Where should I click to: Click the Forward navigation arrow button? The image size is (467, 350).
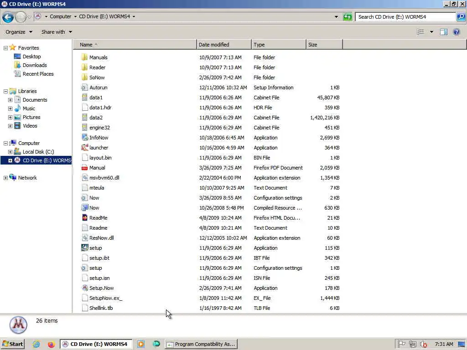pos(21,17)
